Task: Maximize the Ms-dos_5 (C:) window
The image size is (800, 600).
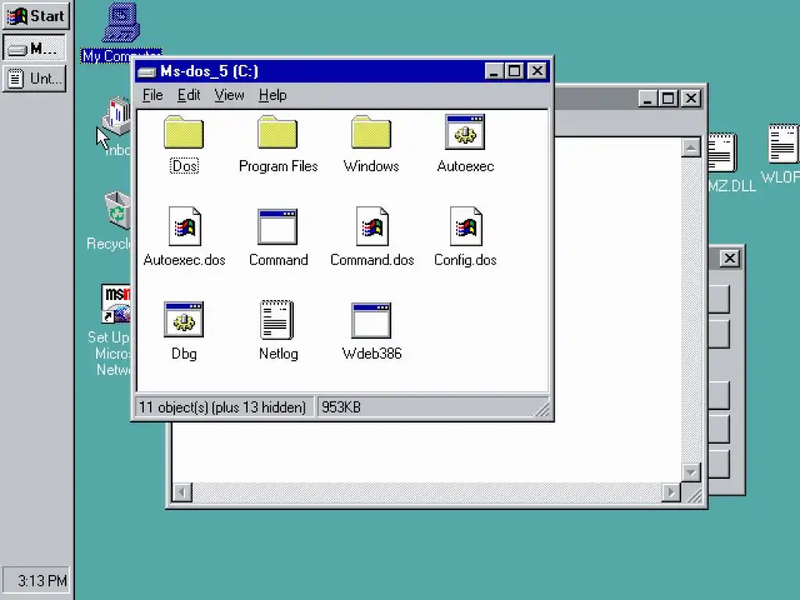Action: tap(514, 71)
